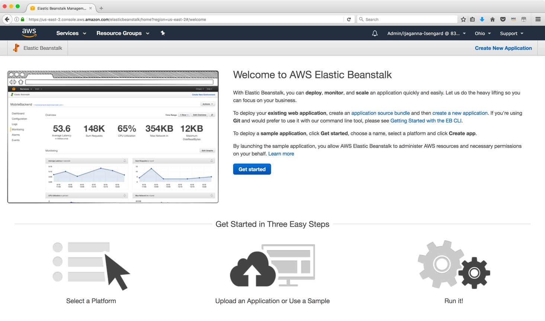Image resolution: width=545 pixels, height=321 pixels.
Task: Click the green padlock security icon
Action: (x=23, y=19)
